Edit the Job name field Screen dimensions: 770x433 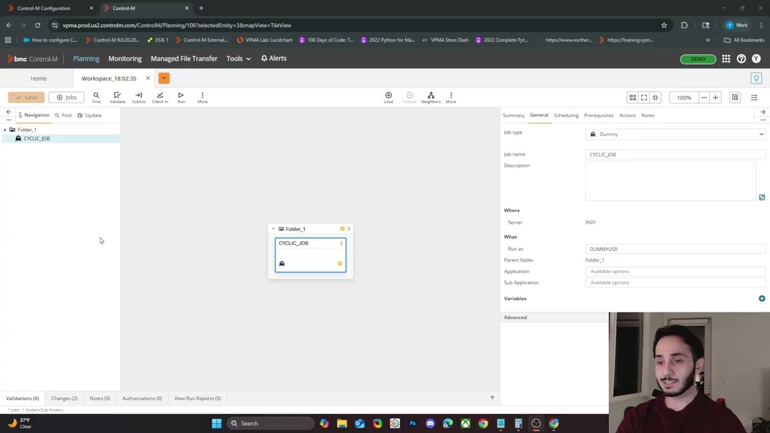coord(676,155)
